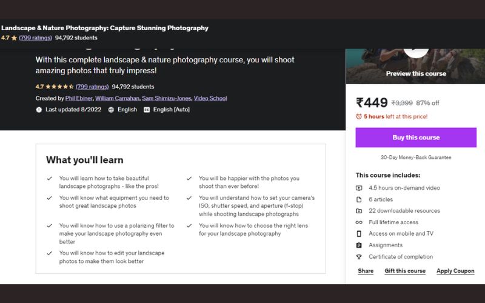Viewport: 485px width, 303px height.
Task: Click the five-star rating icons row
Action: coord(59,87)
